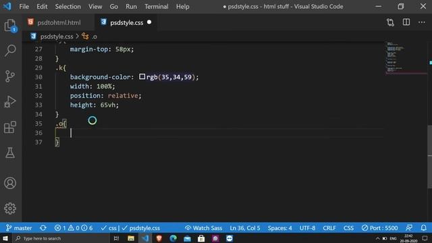Screen dimensions: 432x243
Task: Change language mode via CSS
Action: pyautogui.click(x=348, y=228)
